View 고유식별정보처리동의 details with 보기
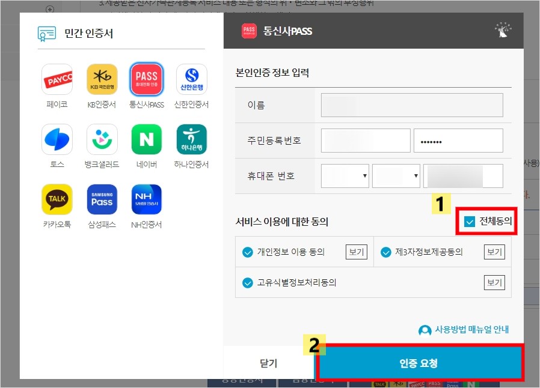 [494, 283]
